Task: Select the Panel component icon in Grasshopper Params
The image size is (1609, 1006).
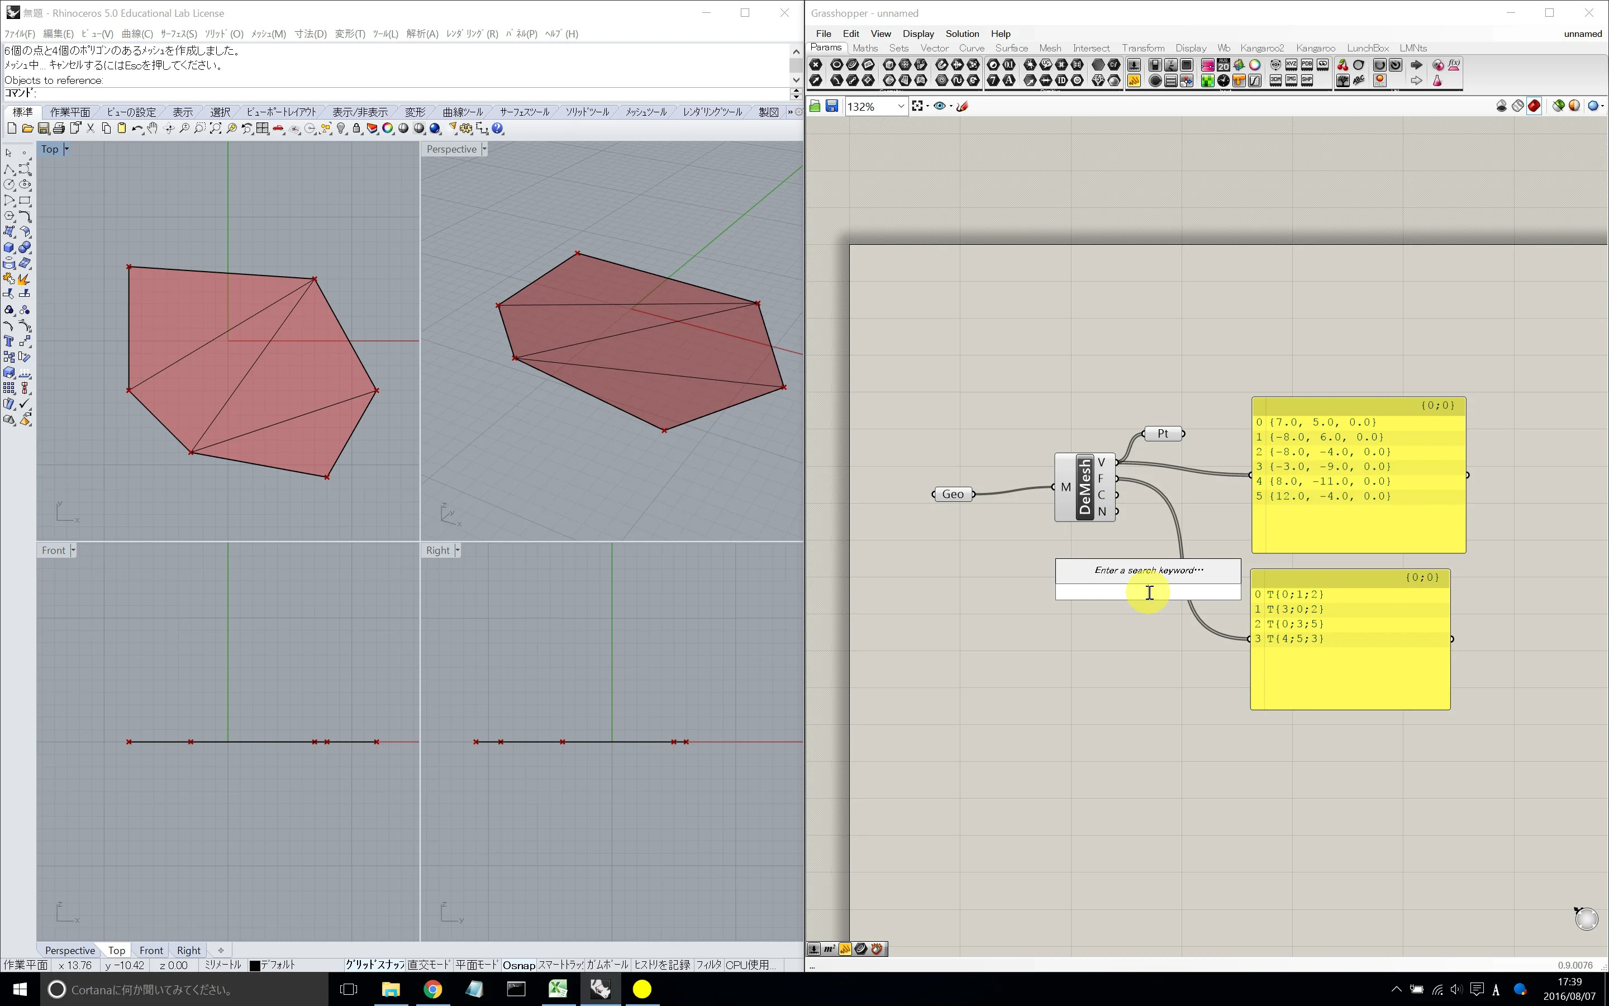Action: click(1134, 80)
